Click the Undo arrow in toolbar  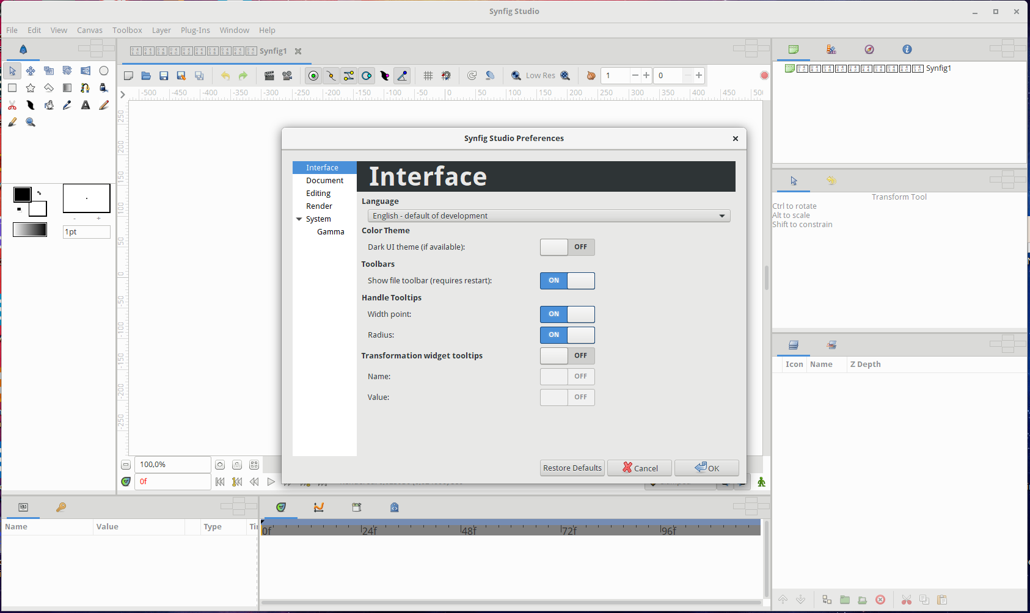pyautogui.click(x=225, y=76)
